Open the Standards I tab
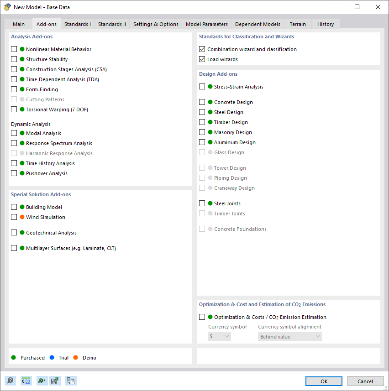This screenshot has height=391, width=389. click(x=78, y=24)
